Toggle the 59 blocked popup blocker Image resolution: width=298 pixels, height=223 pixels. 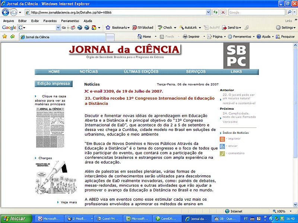click(143, 28)
